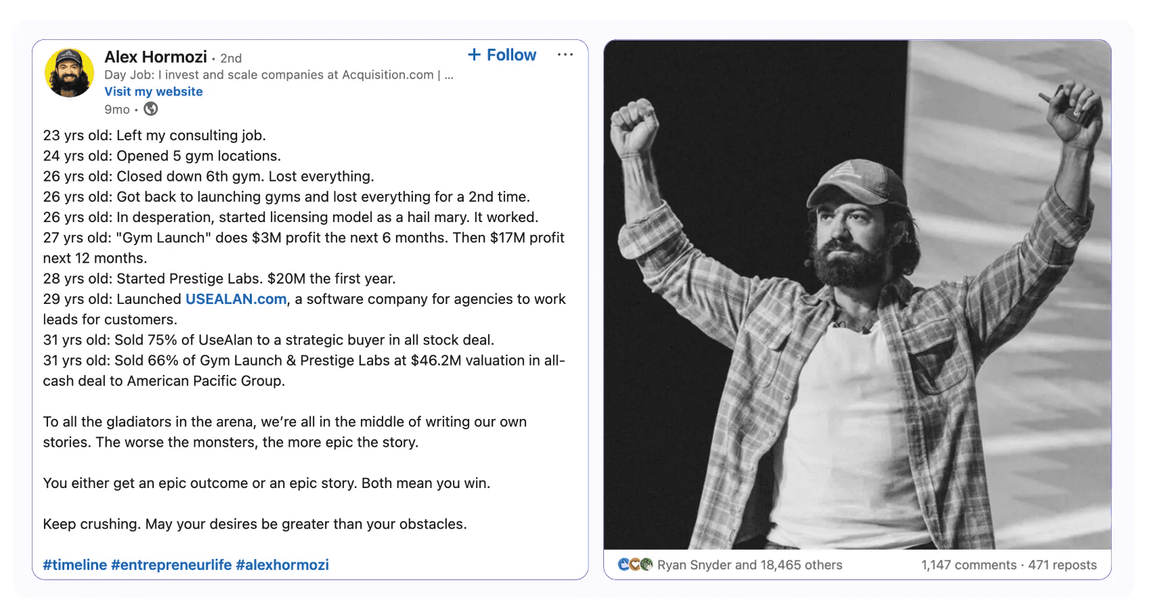Viewport: 1151px width, 616px height.
Task: Follow Alex Hormozi
Action: (x=502, y=55)
